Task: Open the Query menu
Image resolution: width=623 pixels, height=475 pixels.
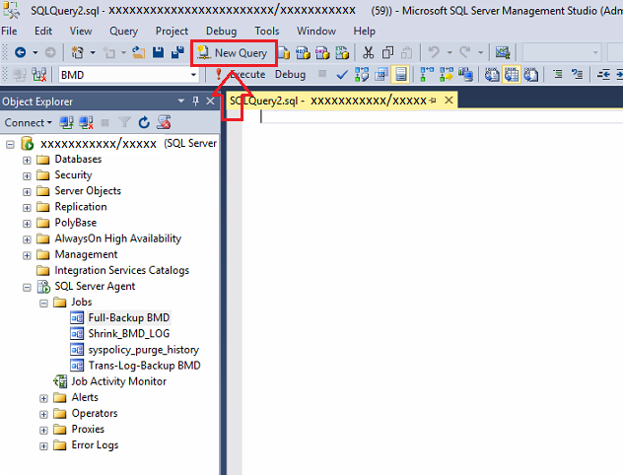Action: (x=123, y=31)
